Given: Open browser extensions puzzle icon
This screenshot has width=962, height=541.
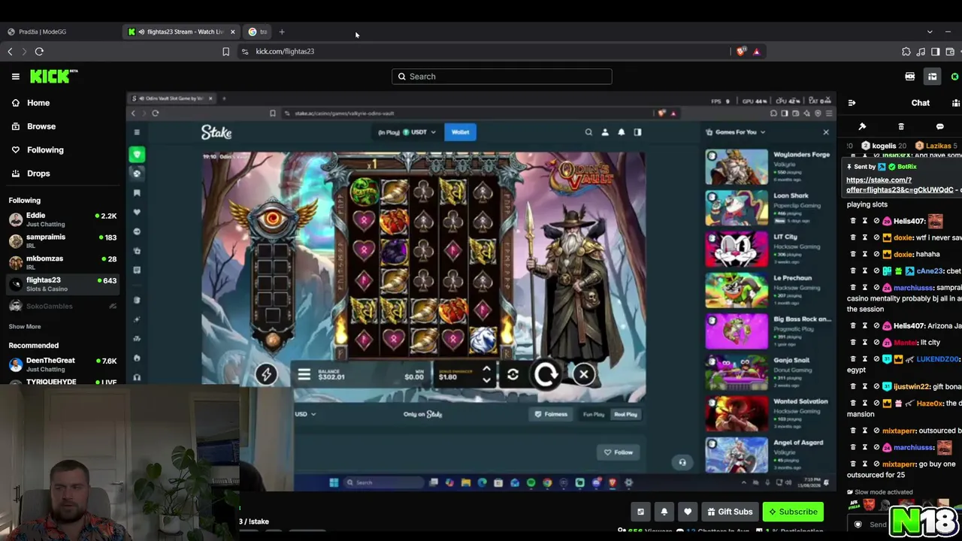Looking at the screenshot, I should click(x=906, y=51).
